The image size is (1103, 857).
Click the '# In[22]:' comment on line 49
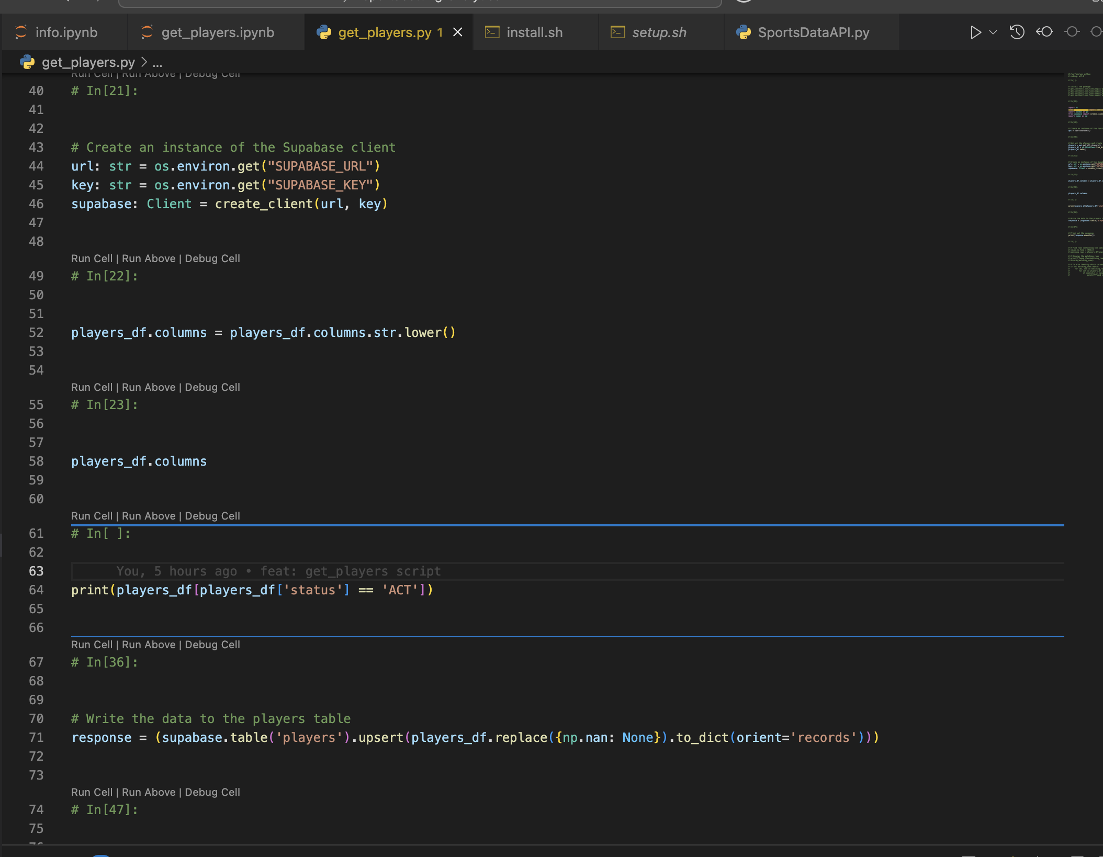coord(105,276)
